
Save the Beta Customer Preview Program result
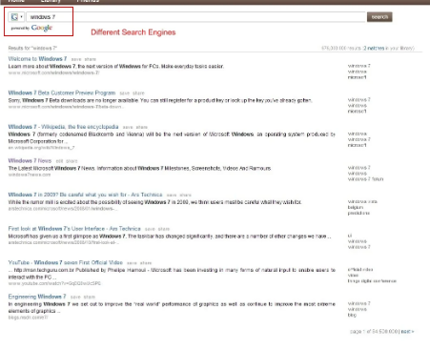[x=125, y=93]
